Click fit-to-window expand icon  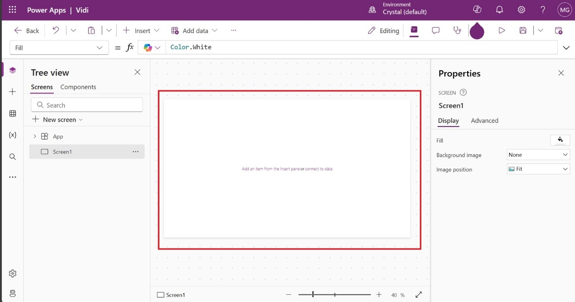point(419,295)
